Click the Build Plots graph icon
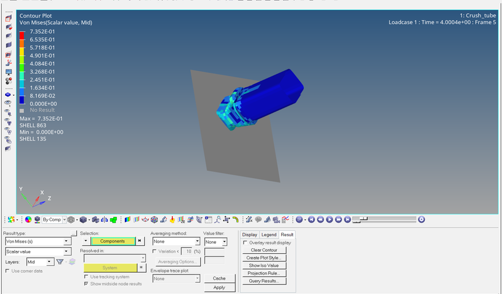 [x=286, y=219]
